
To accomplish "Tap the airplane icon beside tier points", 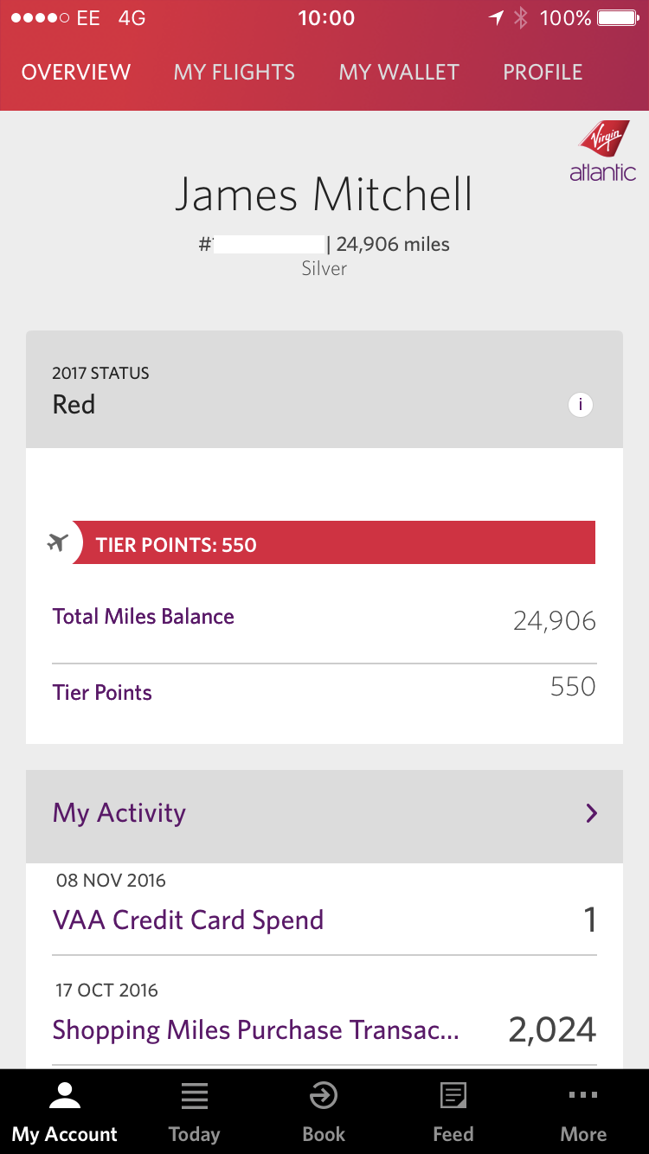I will tap(57, 543).
